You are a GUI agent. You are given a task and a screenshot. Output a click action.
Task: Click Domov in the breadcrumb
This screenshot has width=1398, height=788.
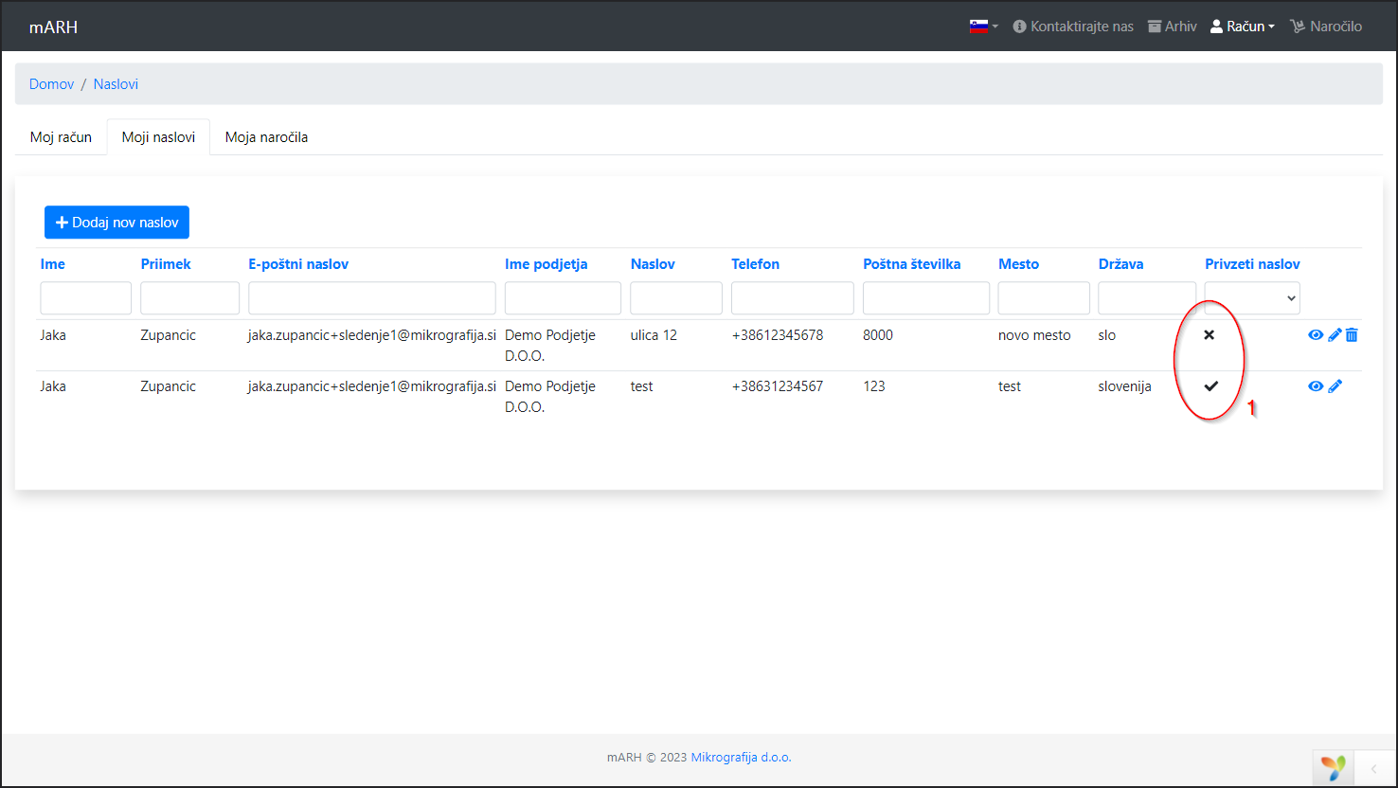[51, 84]
